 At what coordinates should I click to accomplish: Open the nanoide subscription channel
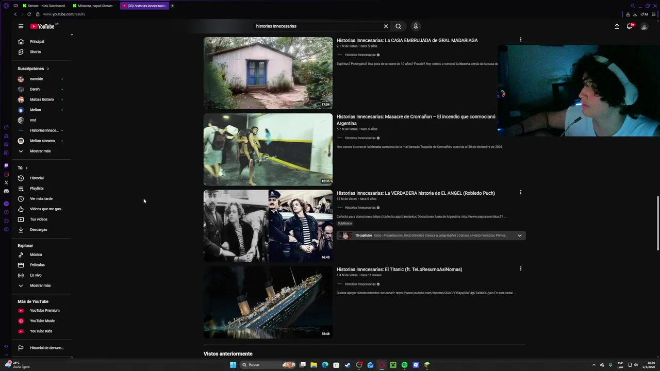coord(41,79)
